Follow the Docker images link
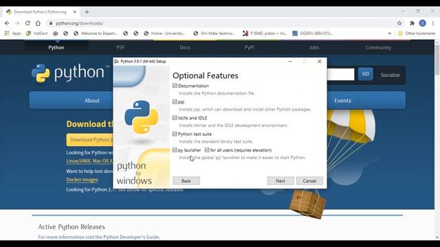 (82, 180)
